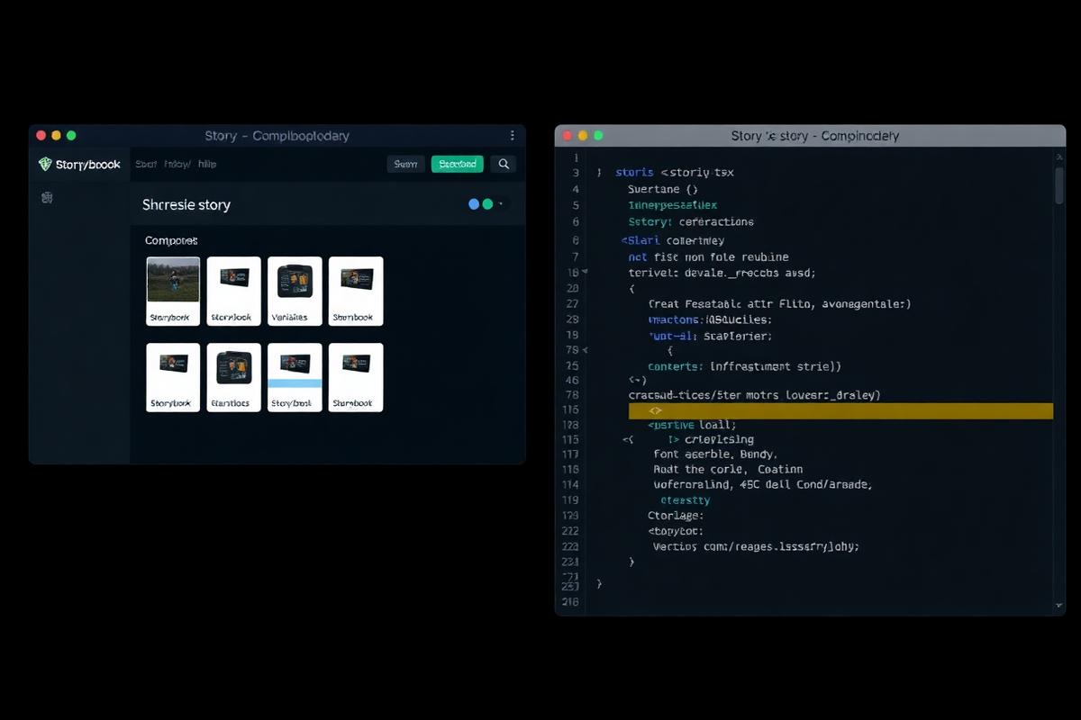The height and width of the screenshot is (720, 1081).
Task: Click the Storybook logo icon
Action: [x=45, y=164]
